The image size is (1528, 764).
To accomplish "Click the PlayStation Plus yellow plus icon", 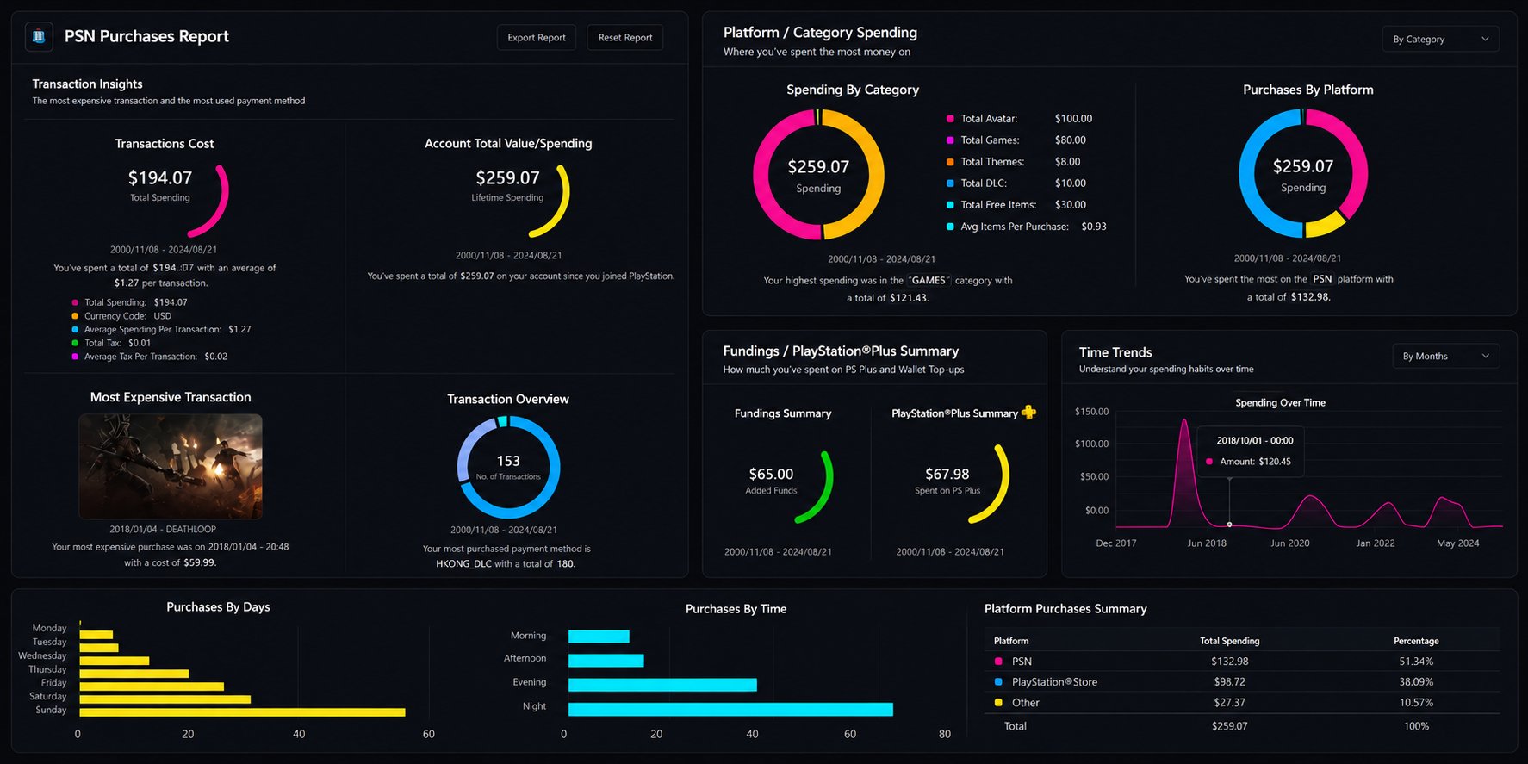I will pos(1028,413).
